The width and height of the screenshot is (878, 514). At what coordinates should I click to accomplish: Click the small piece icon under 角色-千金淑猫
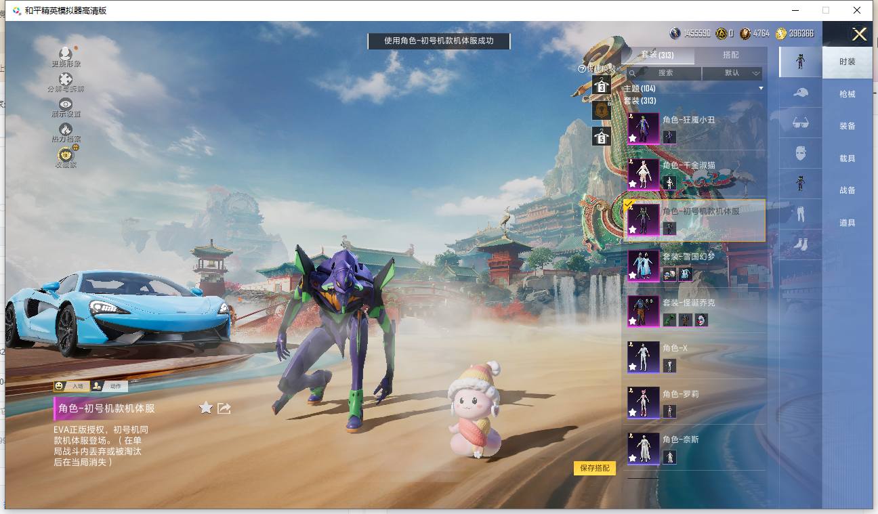tap(669, 183)
